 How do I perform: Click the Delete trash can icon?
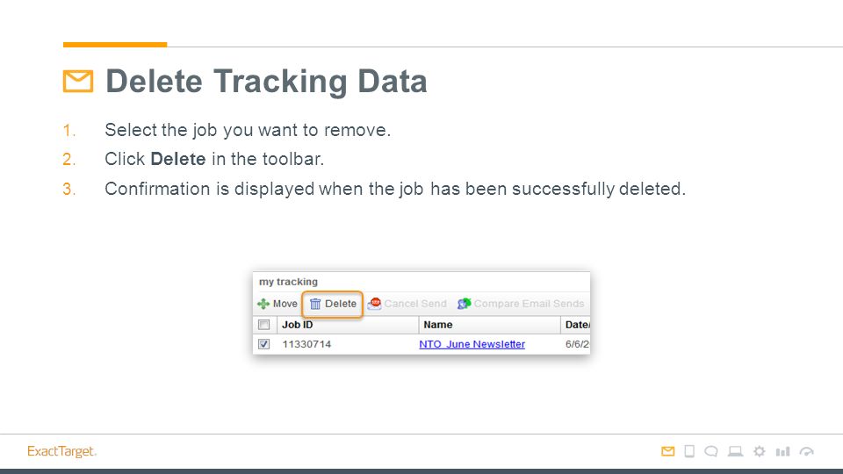pos(315,305)
